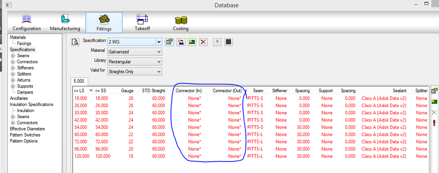Open the Costing section

click(181, 23)
